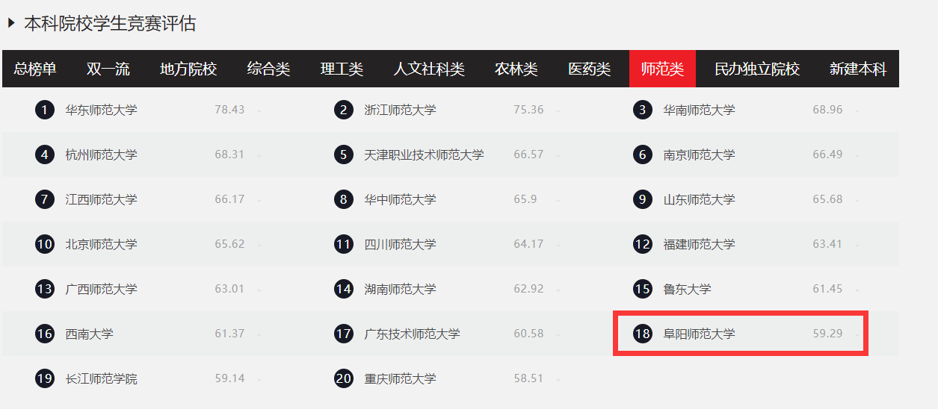Viewport: 938px width, 409px height.
Task: Show the 农林类 rankings tab
Action: (516, 69)
